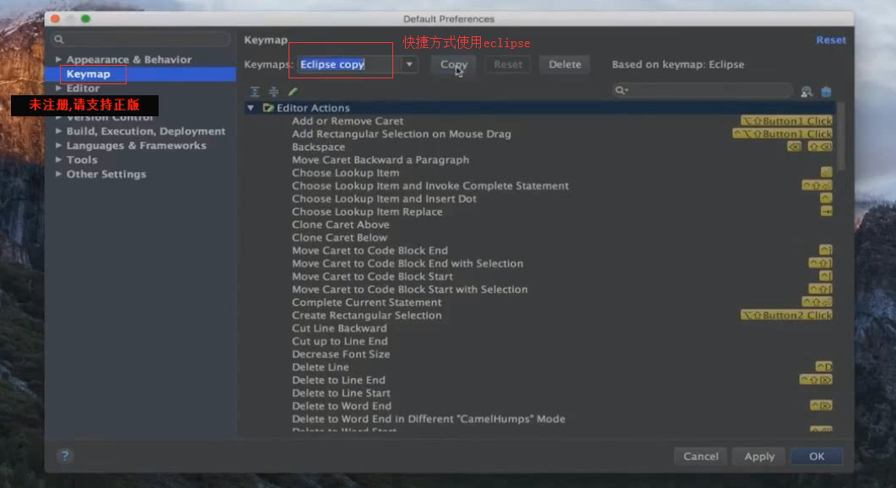
Task: Expand Appearance & Behavior section
Action: click(x=58, y=59)
